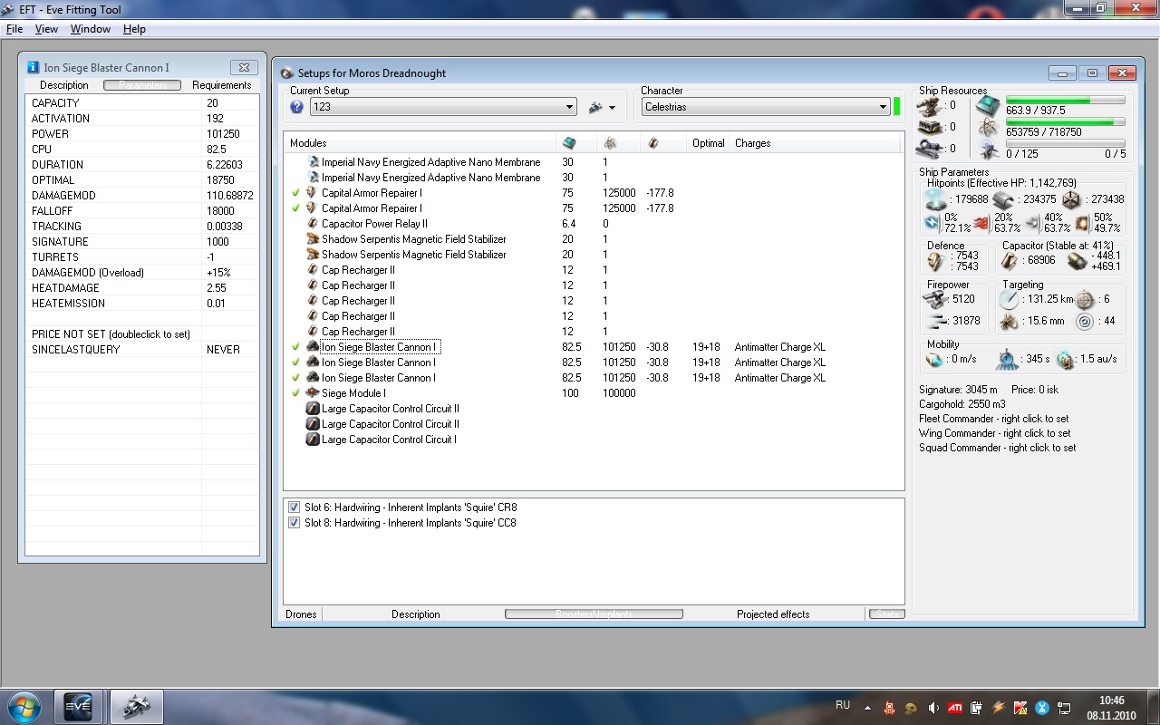Click the scan resolution icon showing 15.6 mm

click(x=1010, y=322)
